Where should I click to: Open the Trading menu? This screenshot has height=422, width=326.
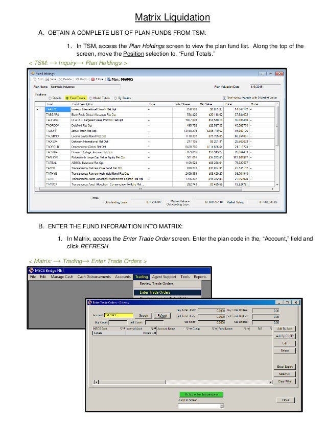[142, 277]
